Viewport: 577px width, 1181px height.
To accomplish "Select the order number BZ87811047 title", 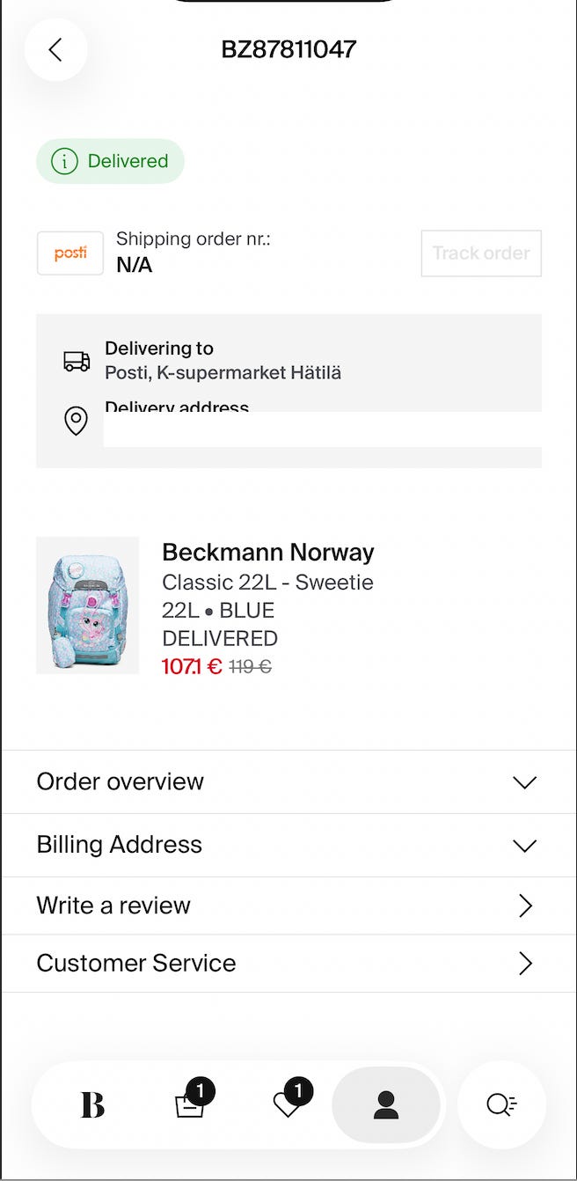I will [x=288, y=49].
